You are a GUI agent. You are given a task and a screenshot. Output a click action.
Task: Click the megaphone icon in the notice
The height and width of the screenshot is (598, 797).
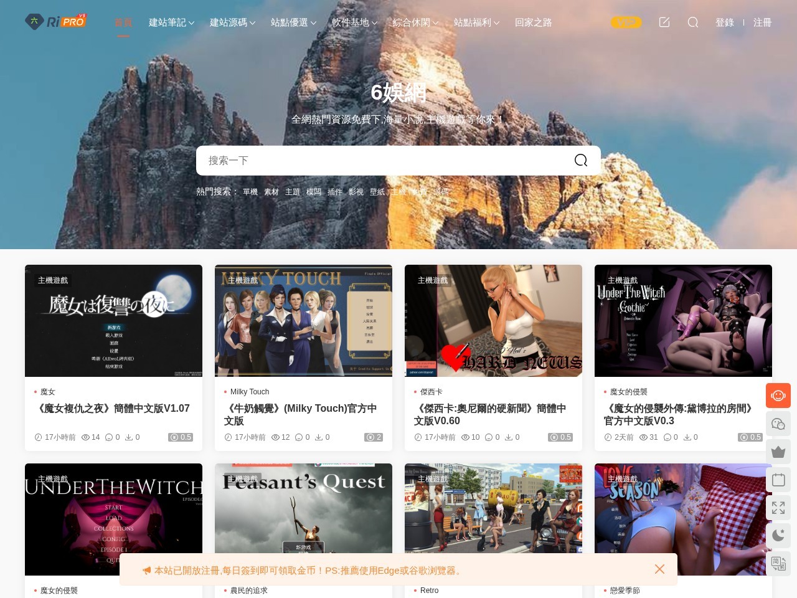[x=146, y=571]
